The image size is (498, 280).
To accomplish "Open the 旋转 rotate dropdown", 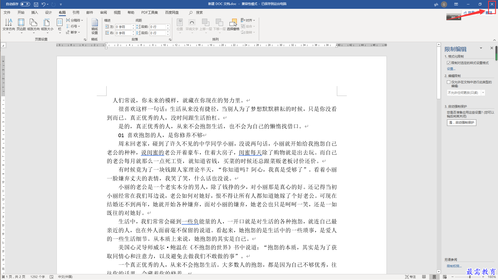I will (248, 32).
